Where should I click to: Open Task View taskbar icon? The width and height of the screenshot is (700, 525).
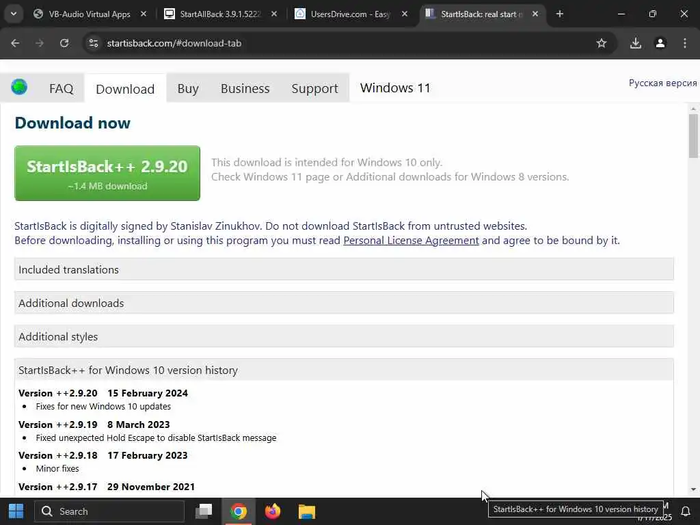[x=204, y=511]
